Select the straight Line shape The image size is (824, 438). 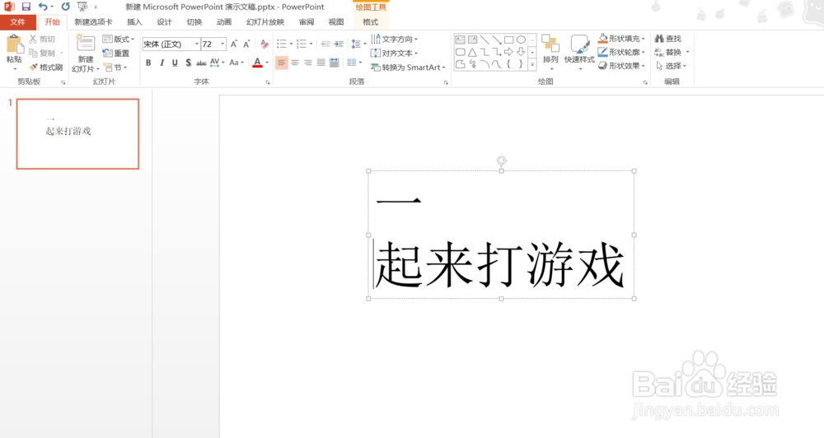coord(485,40)
